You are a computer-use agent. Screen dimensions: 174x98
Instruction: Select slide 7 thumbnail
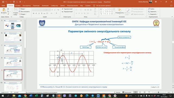(13, 50)
